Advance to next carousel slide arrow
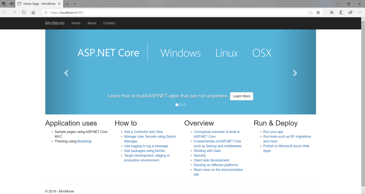Screen dimensions: 365x194 [295, 73]
